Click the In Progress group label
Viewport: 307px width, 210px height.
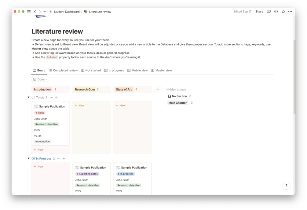(x=44, y=158)
